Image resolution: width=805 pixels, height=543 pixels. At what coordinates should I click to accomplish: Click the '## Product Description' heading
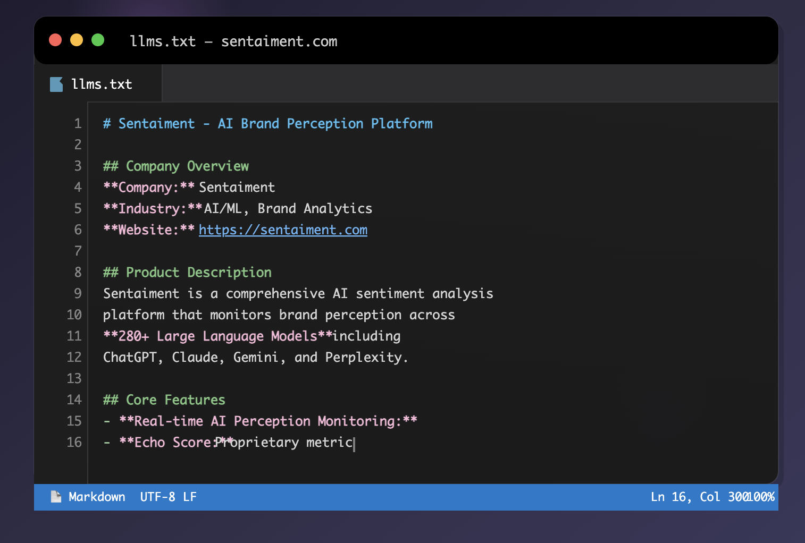pos(187,273)
